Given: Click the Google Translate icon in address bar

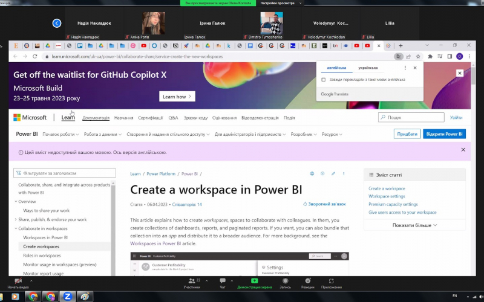Looking at the screenshot, I should 399,56.
